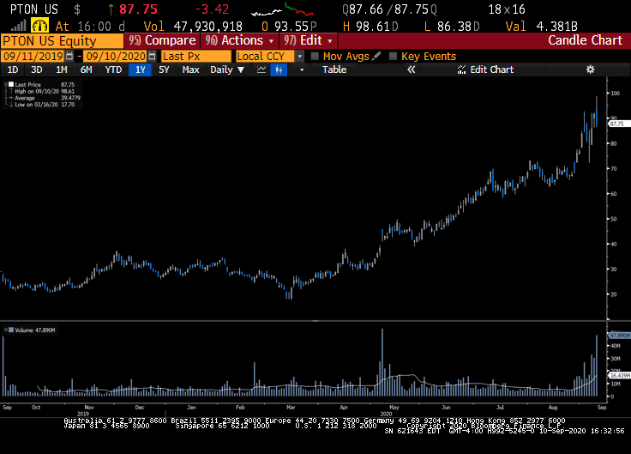Click the Last Px field
The width and height of the screenshot is (631, 454).
[196, 56]
